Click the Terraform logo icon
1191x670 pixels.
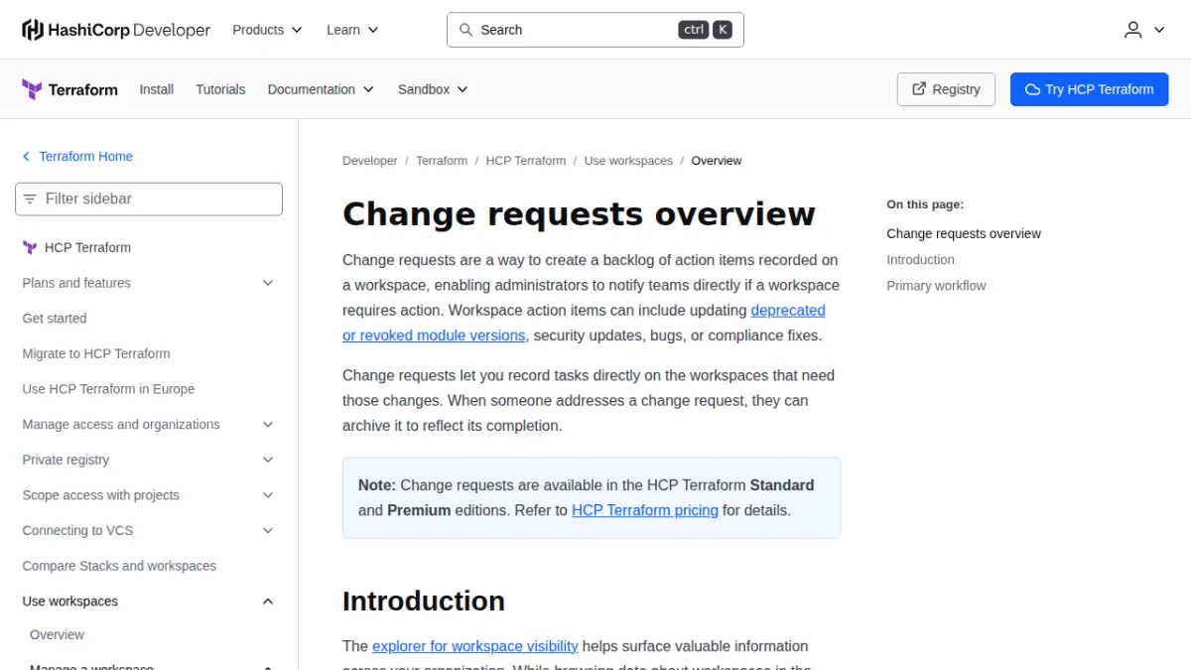[32, 89]
